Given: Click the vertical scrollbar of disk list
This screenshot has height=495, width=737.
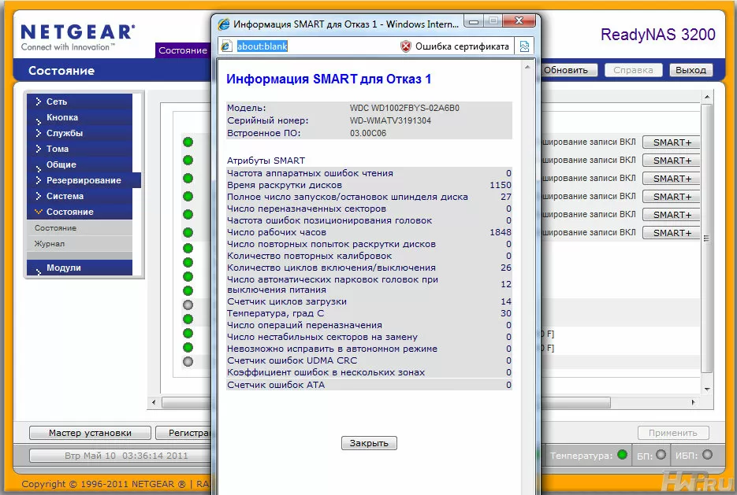Looking at the screenshot, I should (707, 236).
